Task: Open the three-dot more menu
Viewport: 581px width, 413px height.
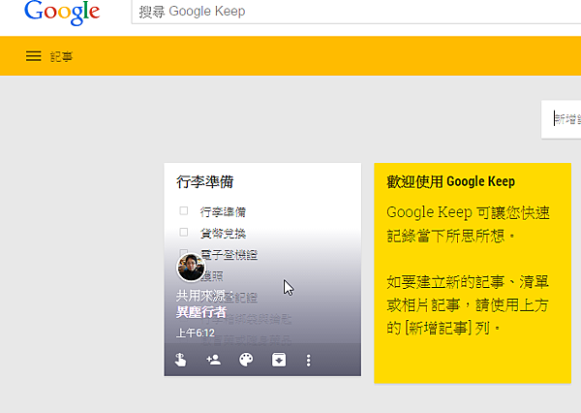Action: (308, 361)
